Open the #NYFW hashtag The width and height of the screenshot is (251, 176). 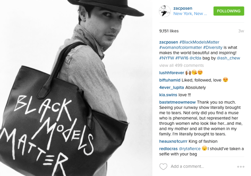point(167,58)
